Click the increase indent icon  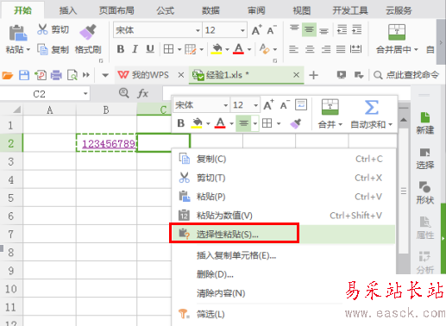pyautogui.click(x=357, y=29)
